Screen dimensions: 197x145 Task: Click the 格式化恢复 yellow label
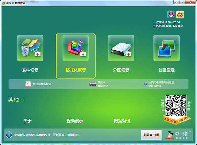(76, 70)
